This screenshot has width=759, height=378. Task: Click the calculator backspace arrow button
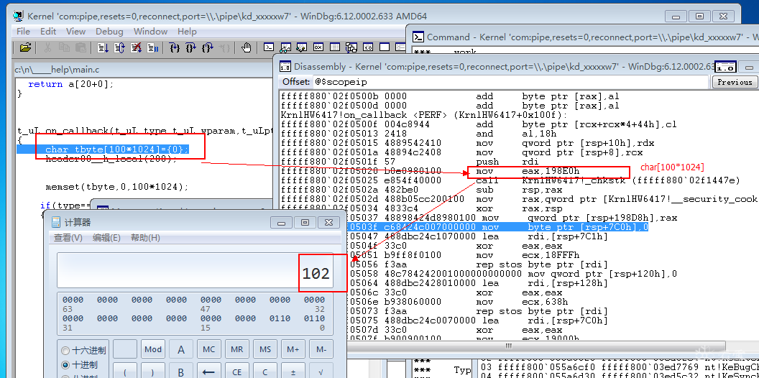[x=209, y=372]
